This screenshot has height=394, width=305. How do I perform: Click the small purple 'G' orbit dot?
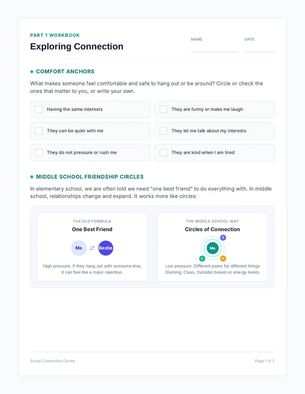tap(223, 238)
